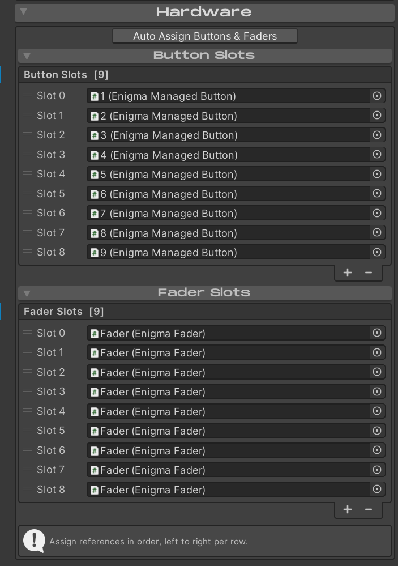Remove last element with Fader Slots minus
The width and height of the screenshot is (398, 566).
[x=369, y=509]
